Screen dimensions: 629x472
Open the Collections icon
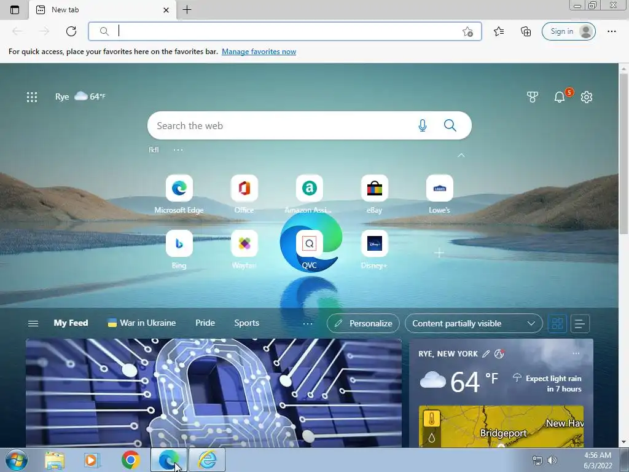[526, 31]
